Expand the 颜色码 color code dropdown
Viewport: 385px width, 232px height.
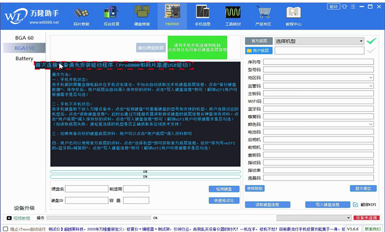point(371,124)
